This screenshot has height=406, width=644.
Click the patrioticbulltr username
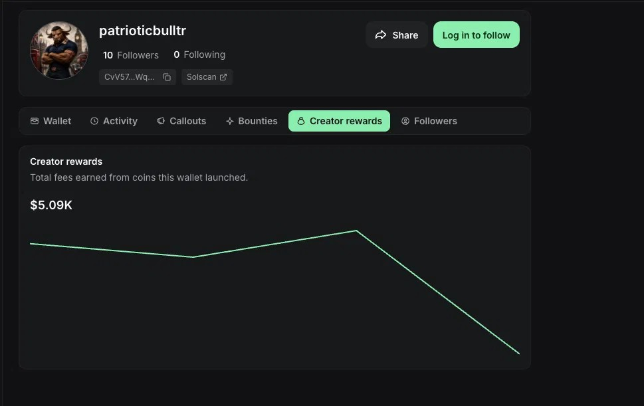142,31
